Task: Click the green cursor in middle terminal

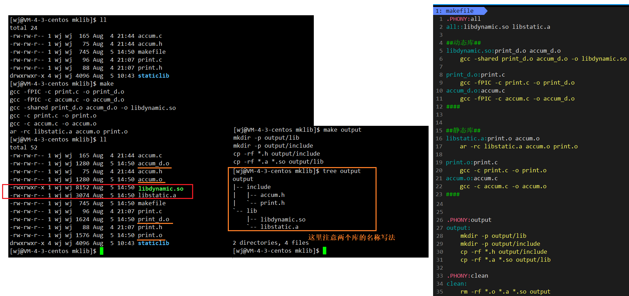Action: 325,251
